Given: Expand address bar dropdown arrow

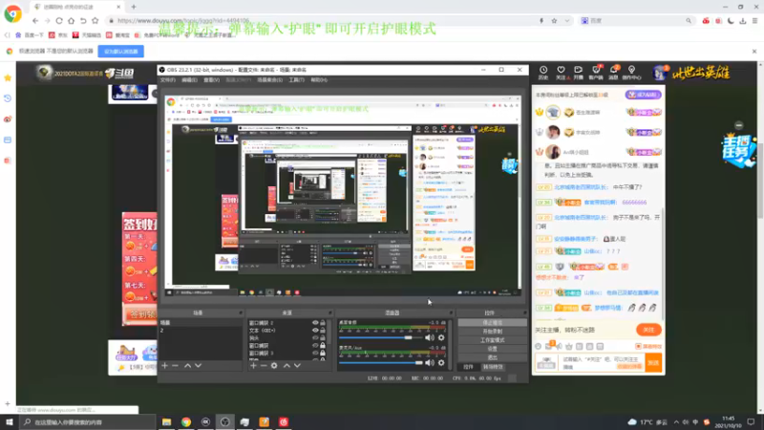Looking at the screenshot, I should [566, 21].
